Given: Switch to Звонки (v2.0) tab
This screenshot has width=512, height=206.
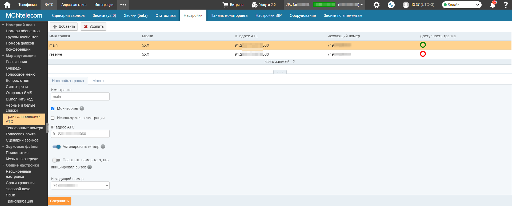Looking at the screenshot, I should [105, 15].
